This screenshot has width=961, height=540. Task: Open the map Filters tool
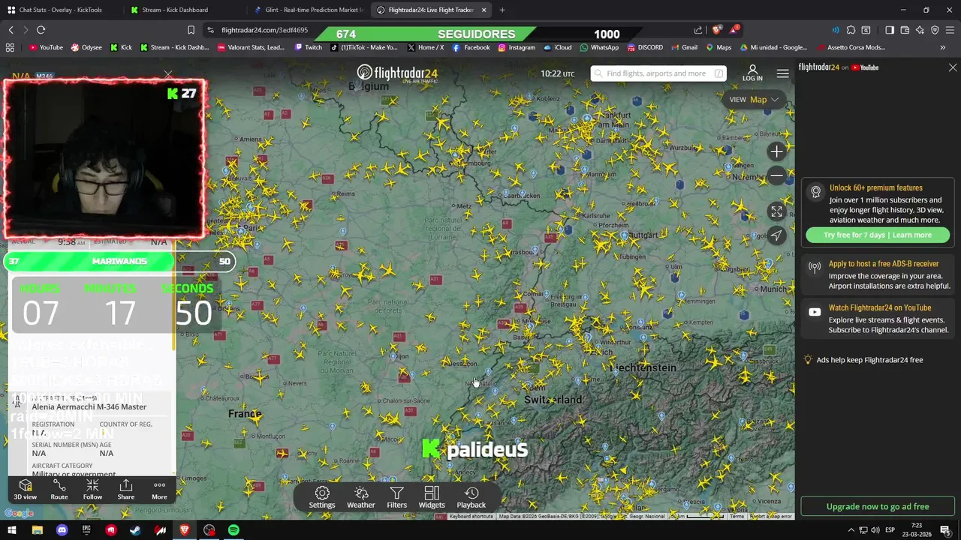point(396,497)
